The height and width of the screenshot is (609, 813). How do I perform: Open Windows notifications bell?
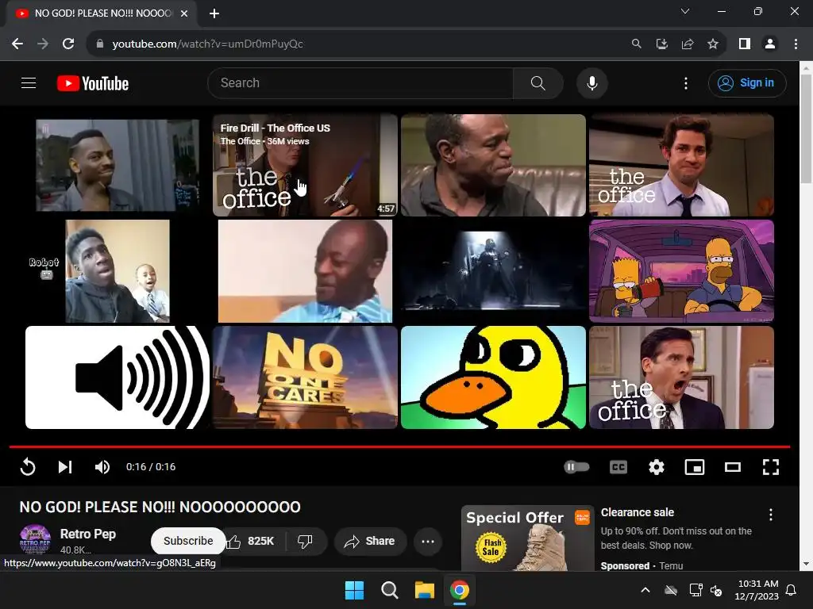tap(792, 590)
